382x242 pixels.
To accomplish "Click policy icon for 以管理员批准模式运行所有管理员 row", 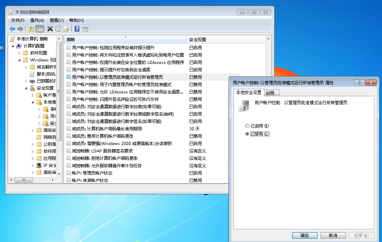I will [x=69, y=77].
